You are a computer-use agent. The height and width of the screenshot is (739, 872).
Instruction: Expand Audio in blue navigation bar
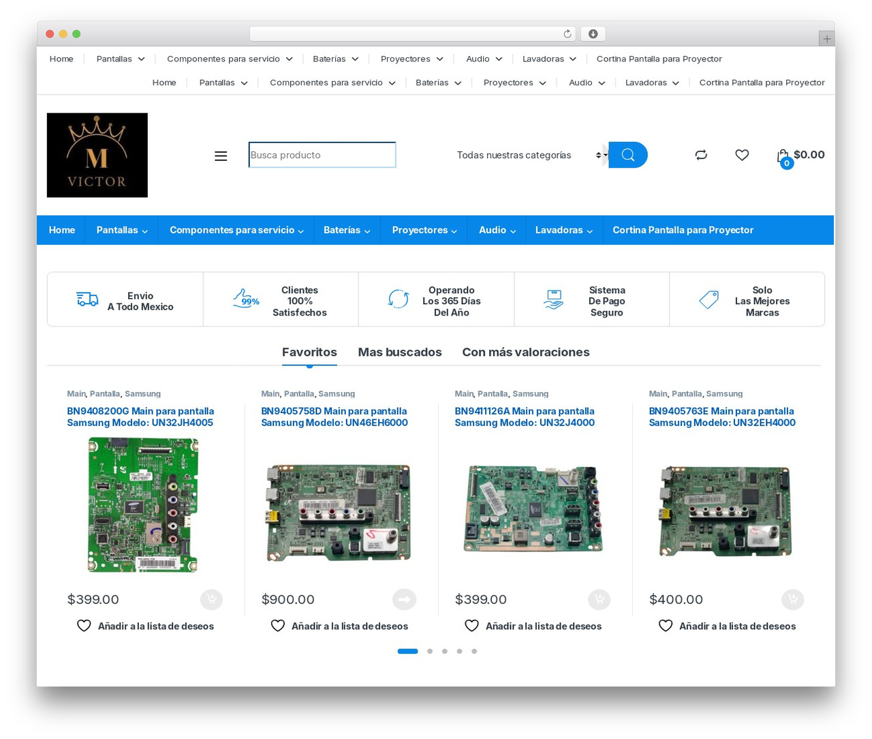497,230
